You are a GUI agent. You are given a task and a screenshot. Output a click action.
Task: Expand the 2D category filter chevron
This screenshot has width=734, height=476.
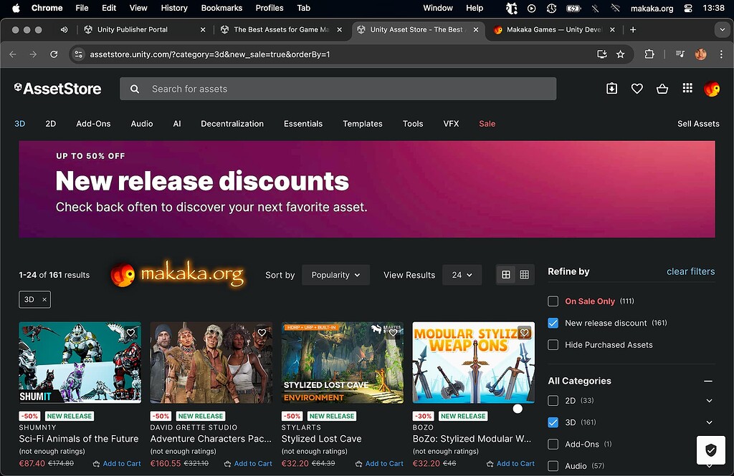click(710, 400)
